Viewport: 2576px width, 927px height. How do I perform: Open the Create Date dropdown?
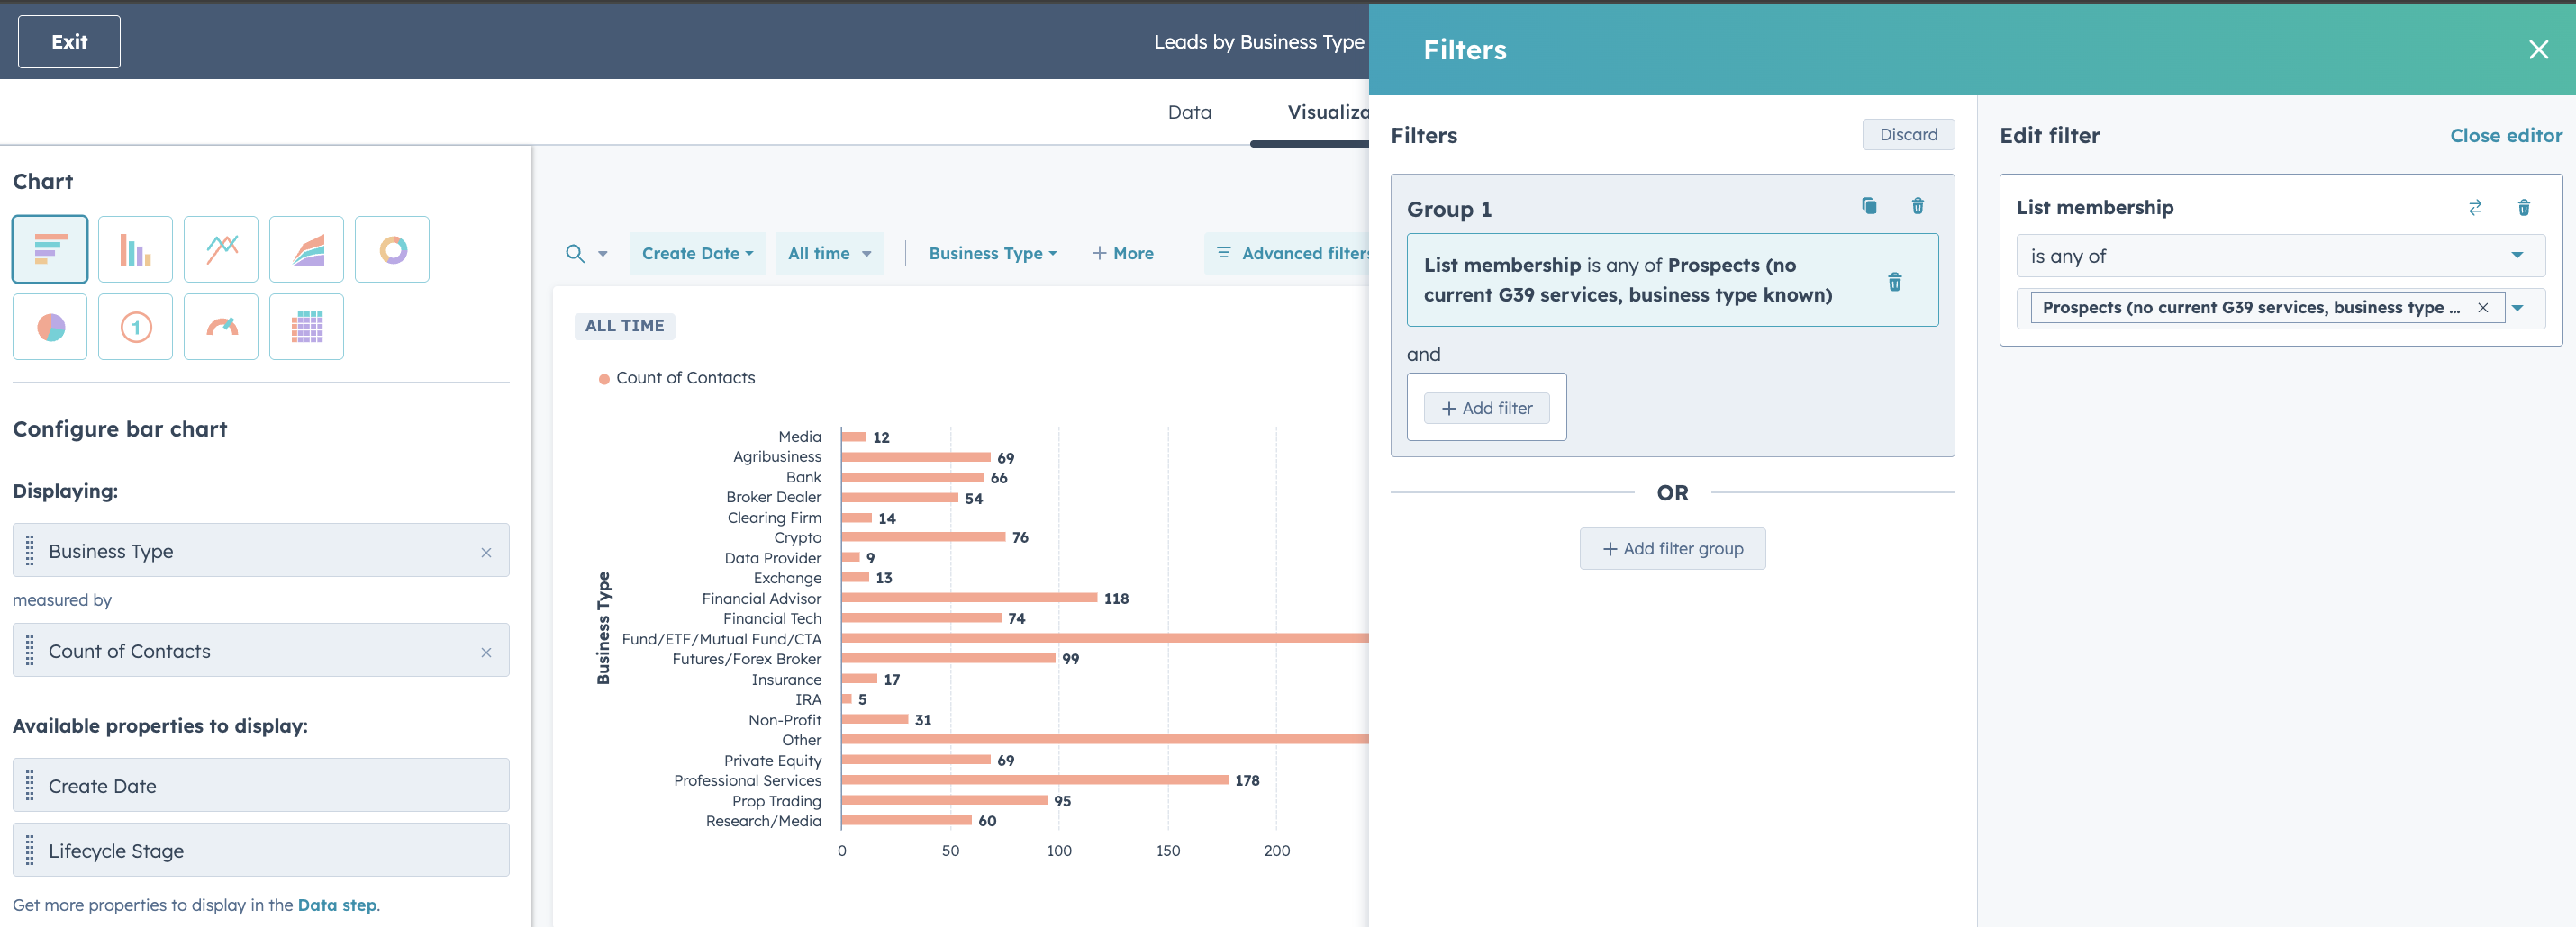point(697,254)
